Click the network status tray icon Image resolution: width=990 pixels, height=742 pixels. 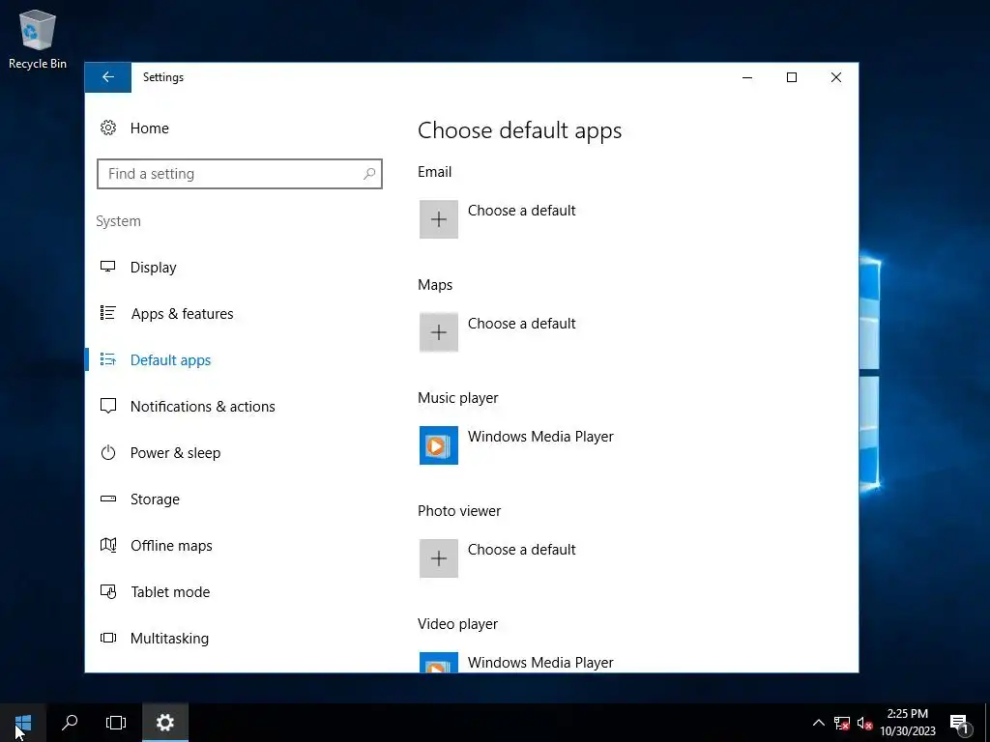pyautogui.click(x=842, y=723)
